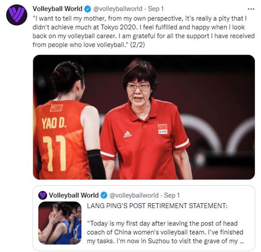
Task: Open the quoted tweet's celebrating players thumbnail
Action: click(60, 223)
